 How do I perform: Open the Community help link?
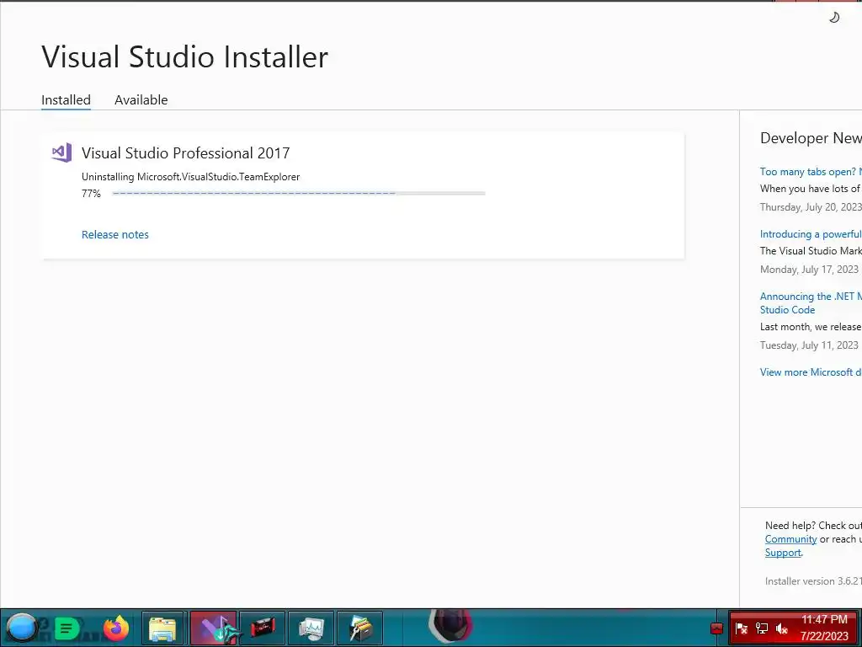(x=790, y=539)
